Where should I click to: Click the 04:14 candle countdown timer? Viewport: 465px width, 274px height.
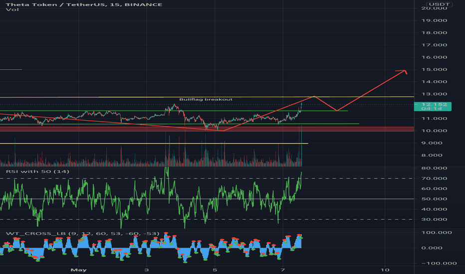click(432, 109)
